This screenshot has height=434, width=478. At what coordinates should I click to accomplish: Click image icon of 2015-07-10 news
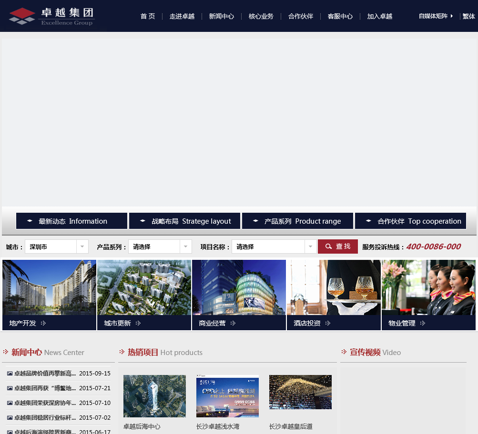coord(10,403)
